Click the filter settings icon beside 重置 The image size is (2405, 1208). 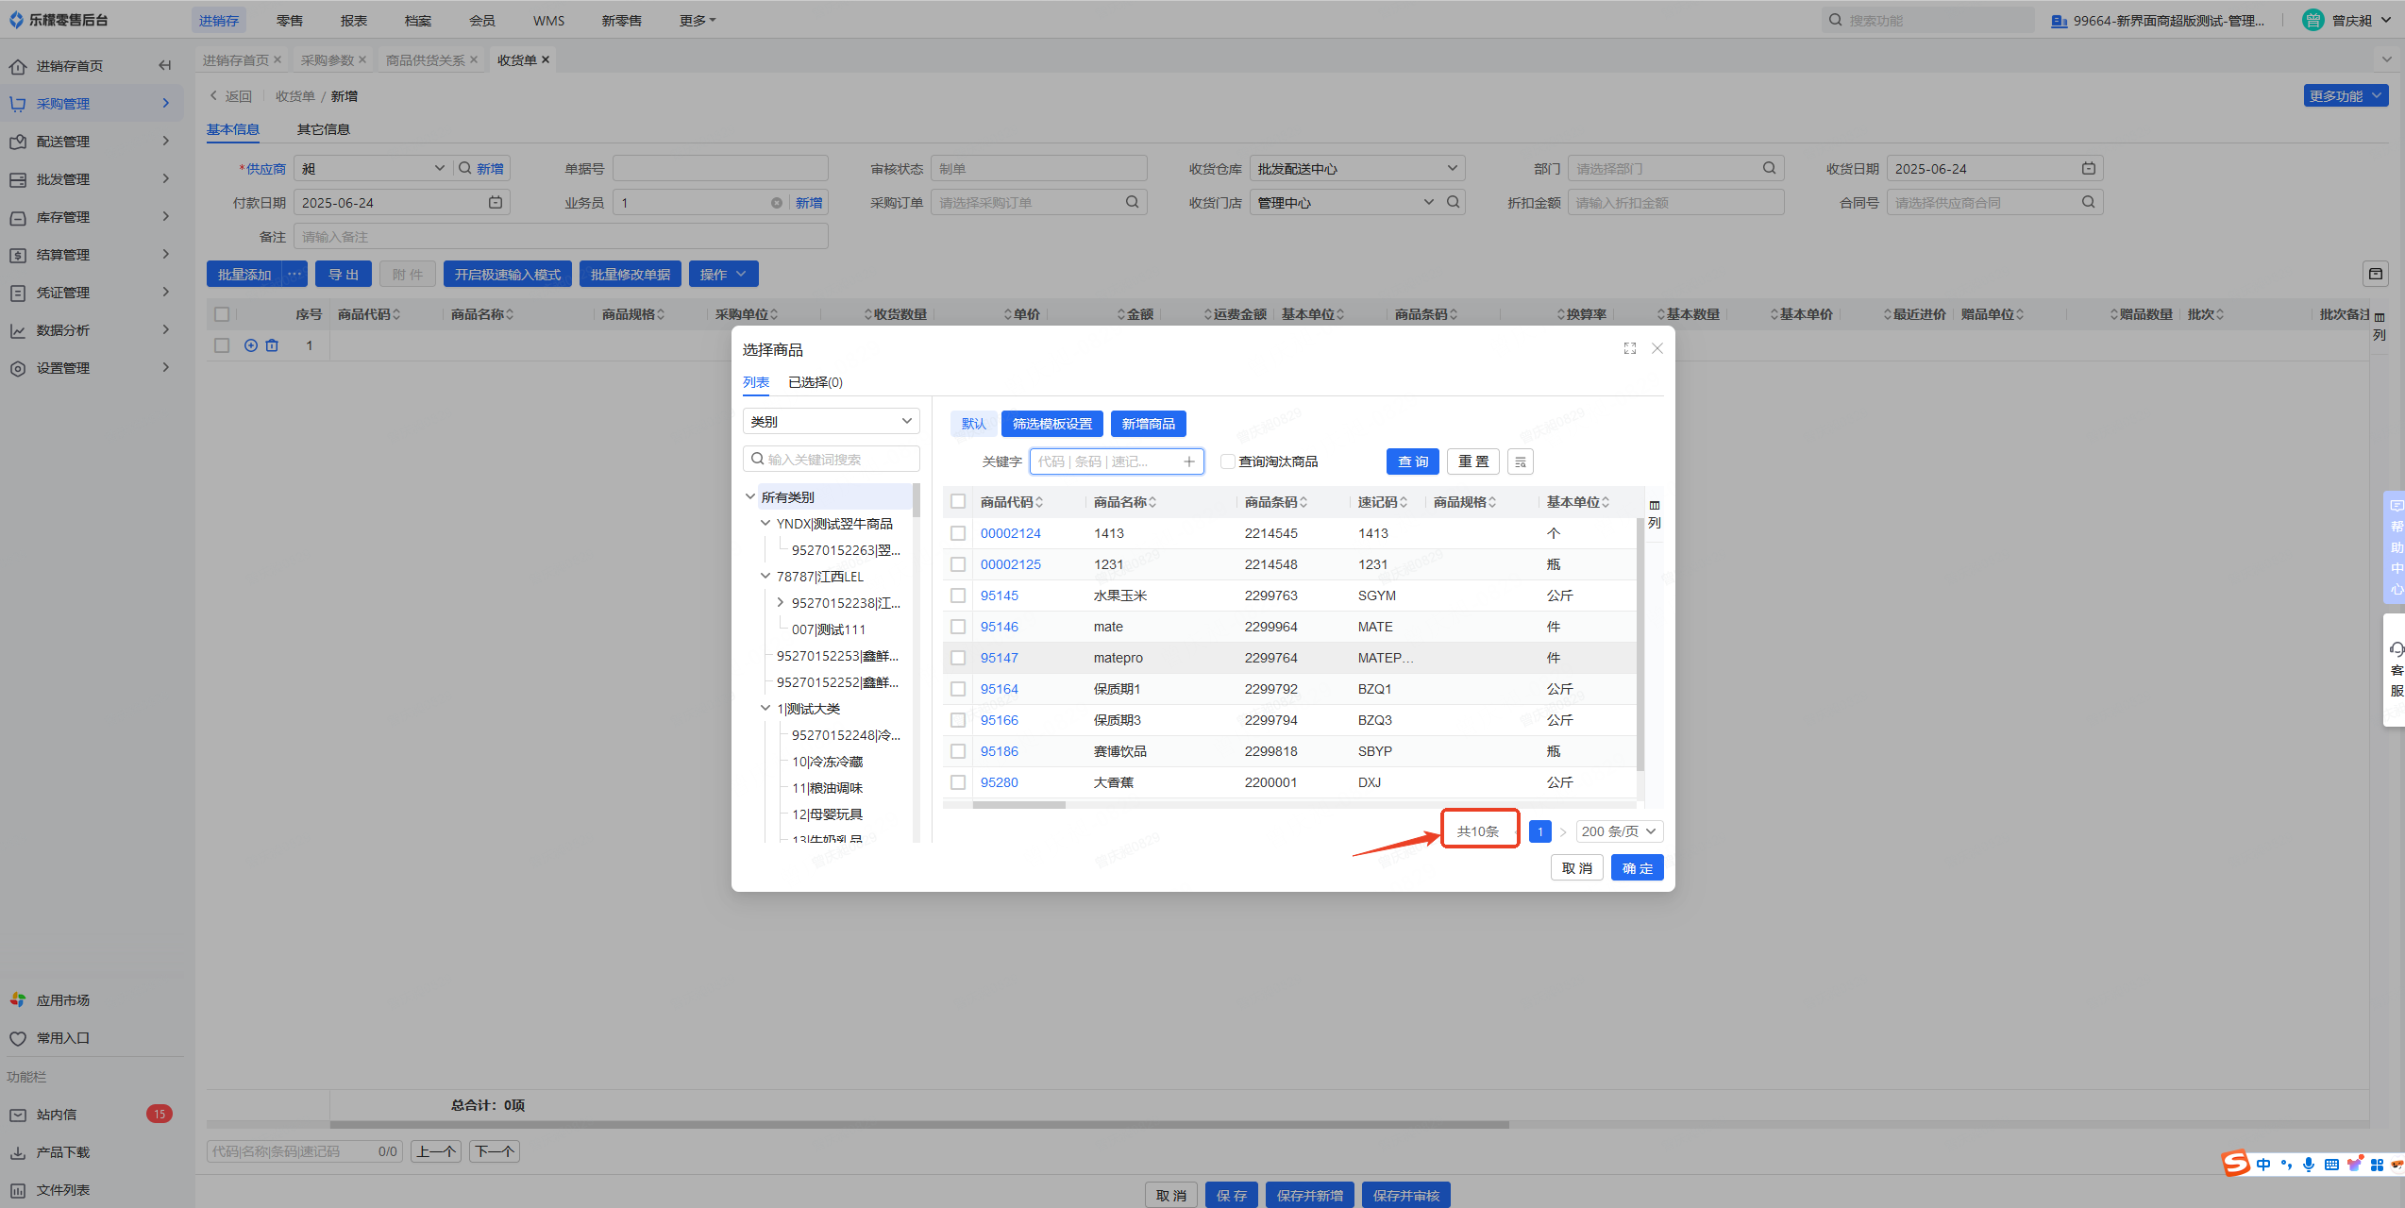(x=1520, y=461)
